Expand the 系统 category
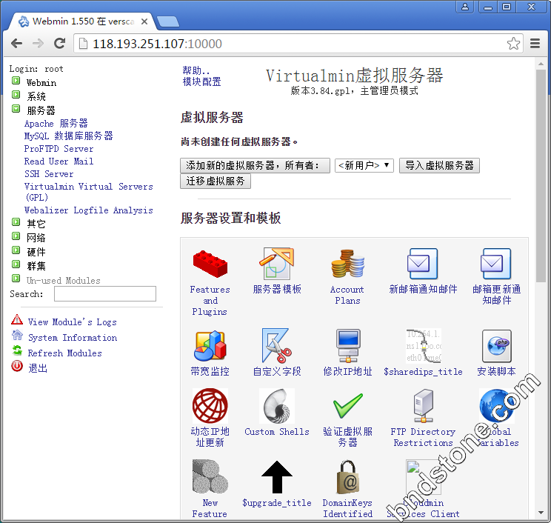 click(x=16, y=95)
